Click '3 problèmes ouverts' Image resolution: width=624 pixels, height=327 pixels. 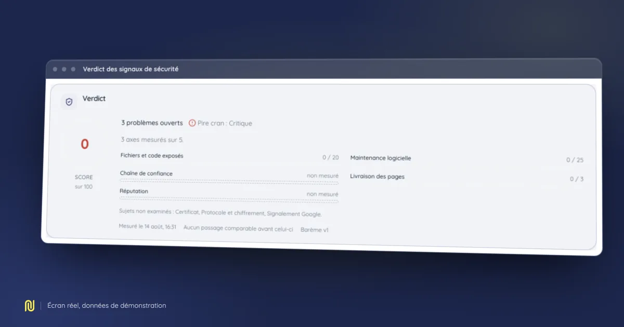(152, 123)
